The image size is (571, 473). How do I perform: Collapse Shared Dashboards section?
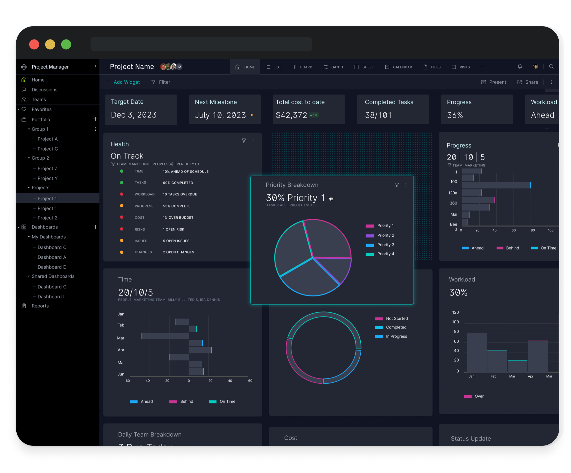point(29,276)
